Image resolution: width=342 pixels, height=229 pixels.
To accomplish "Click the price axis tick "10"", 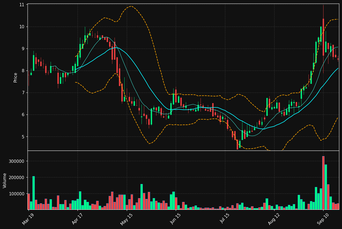I will click(21, 27).
